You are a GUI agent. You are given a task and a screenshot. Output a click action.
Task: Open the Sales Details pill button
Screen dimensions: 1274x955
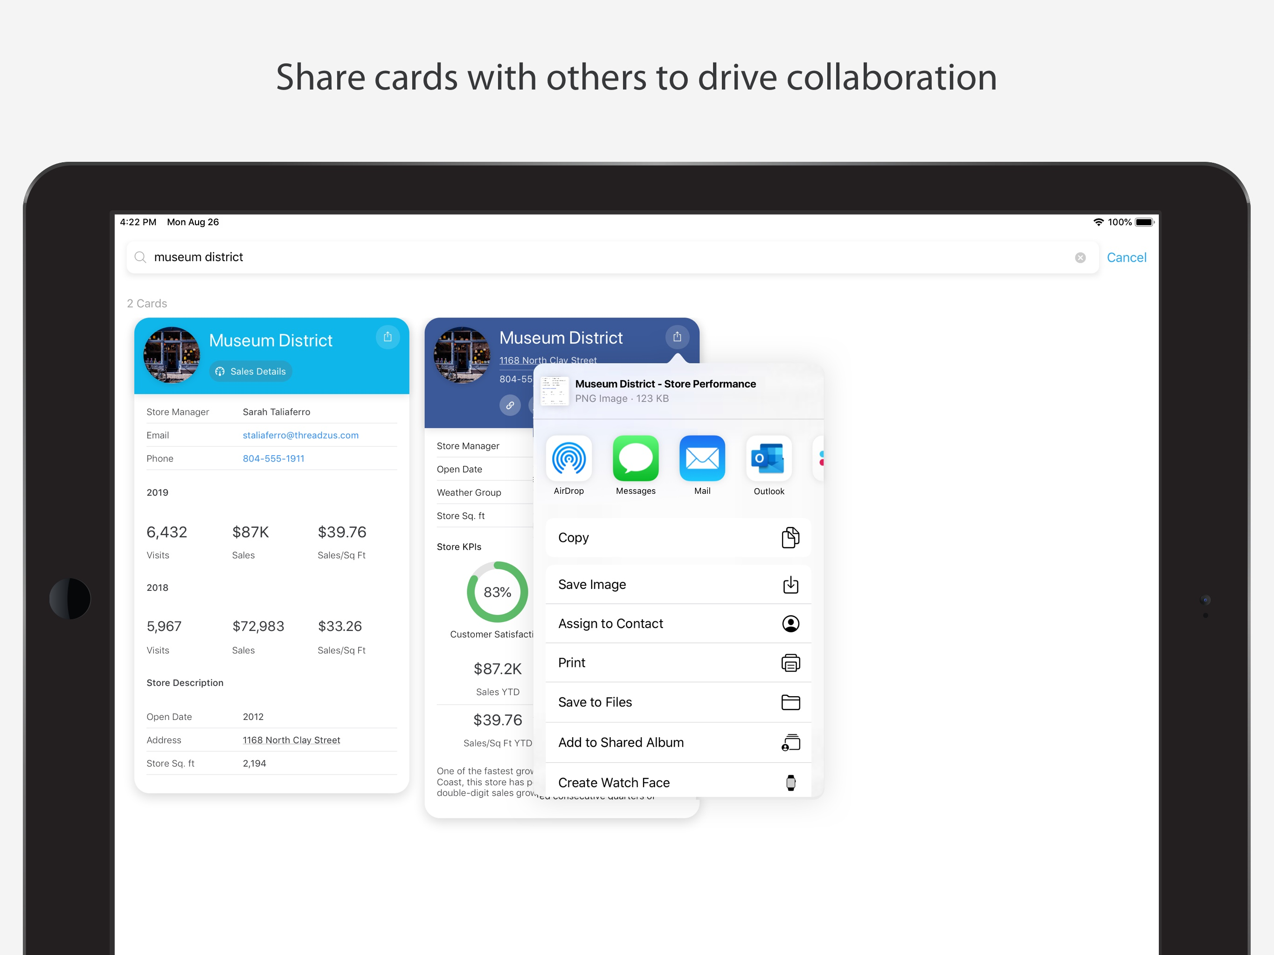[250, 372]
